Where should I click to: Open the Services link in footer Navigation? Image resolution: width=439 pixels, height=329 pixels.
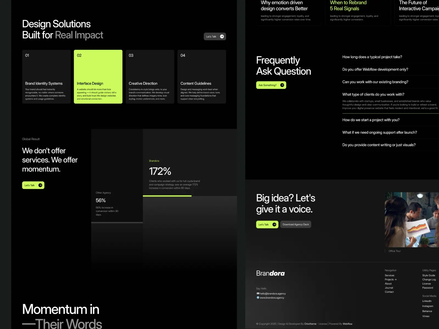[389, 275]
